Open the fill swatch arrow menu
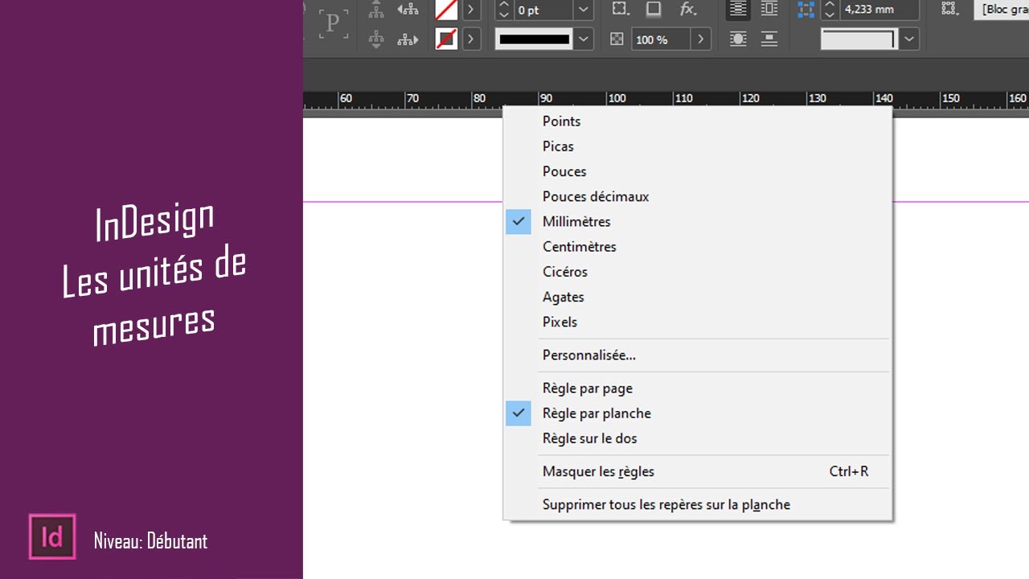This screenshot has height=579, width=1029. pos(471,10)
